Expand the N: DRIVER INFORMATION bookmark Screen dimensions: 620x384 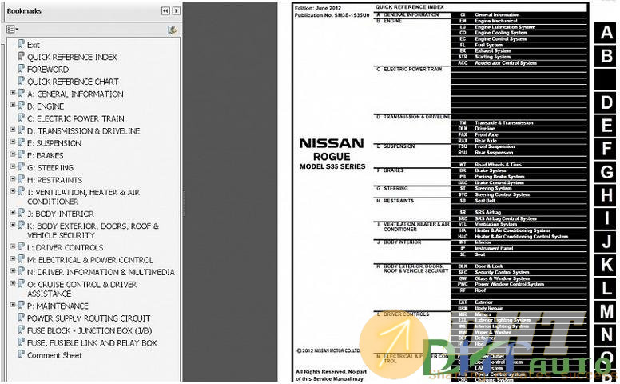coord(13,271)
